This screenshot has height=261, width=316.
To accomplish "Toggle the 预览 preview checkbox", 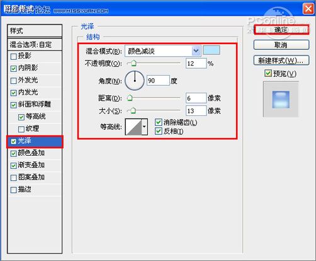I will coord(268,73).
